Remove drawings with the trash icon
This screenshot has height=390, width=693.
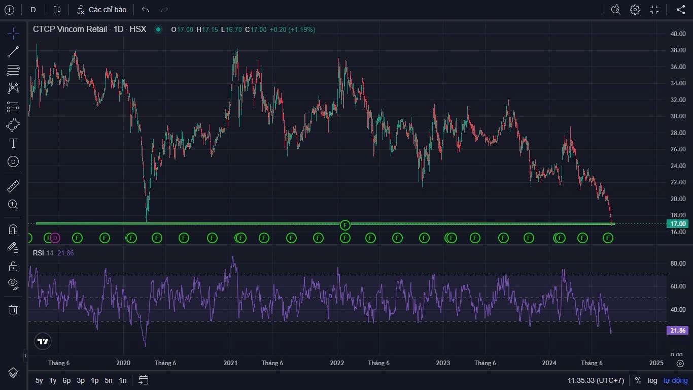click(x=13, y=309)
